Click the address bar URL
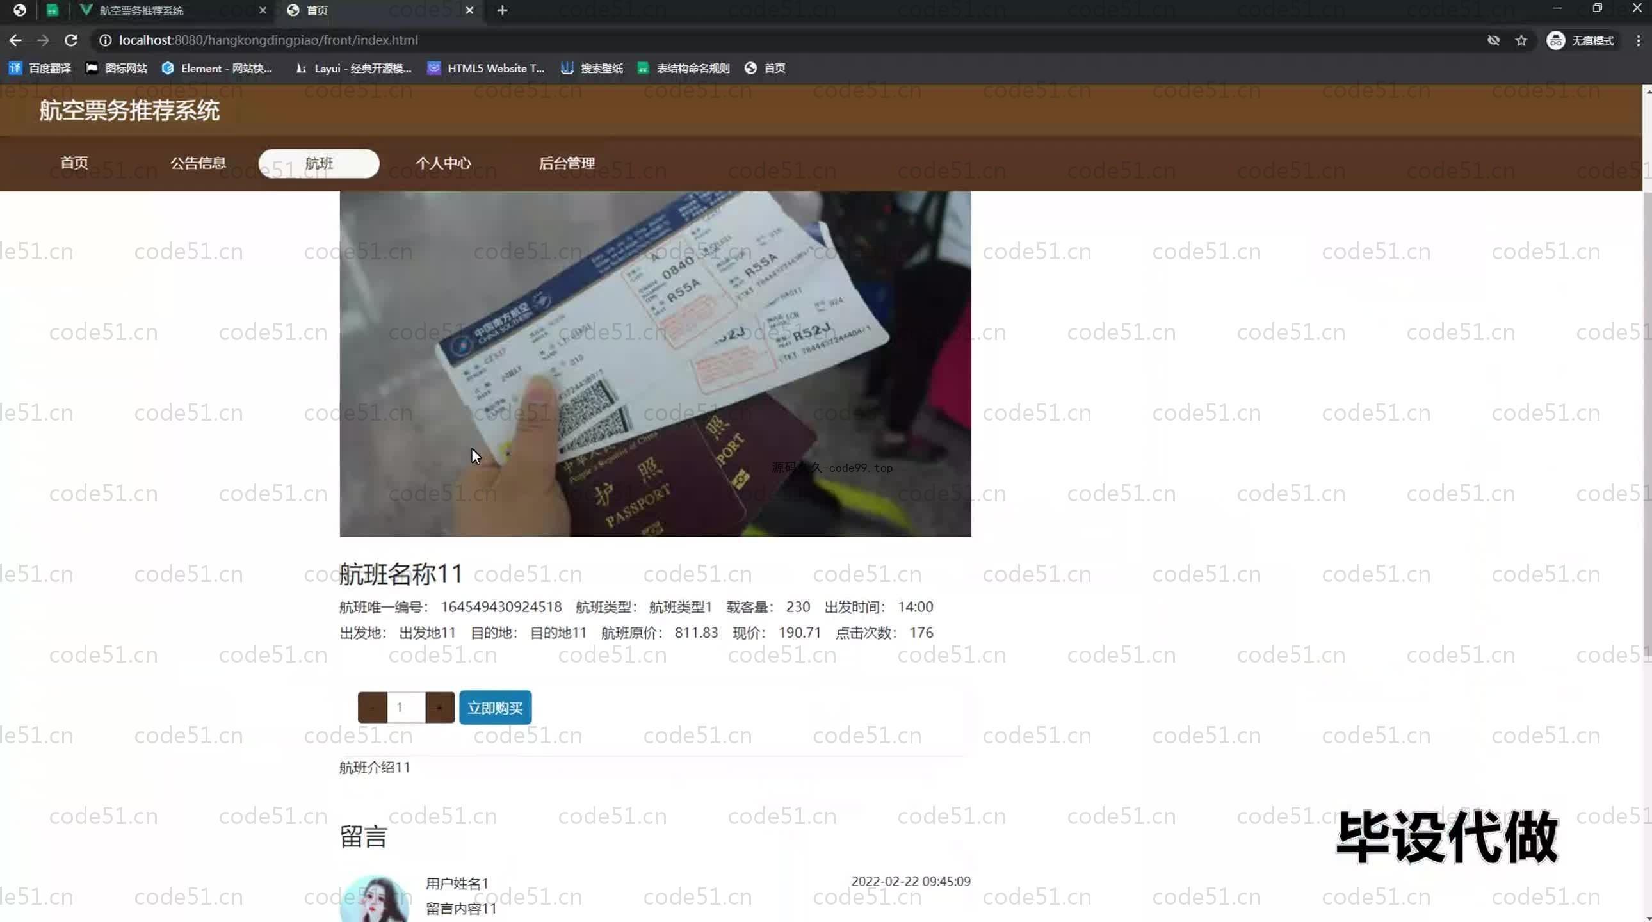The width and height of the screenshot is (1652, 922). 268,40
